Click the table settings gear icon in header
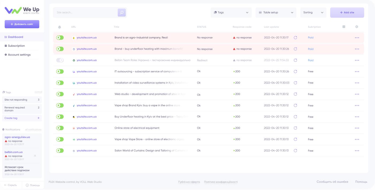375x190 pixels. click(x=357, y=27)
